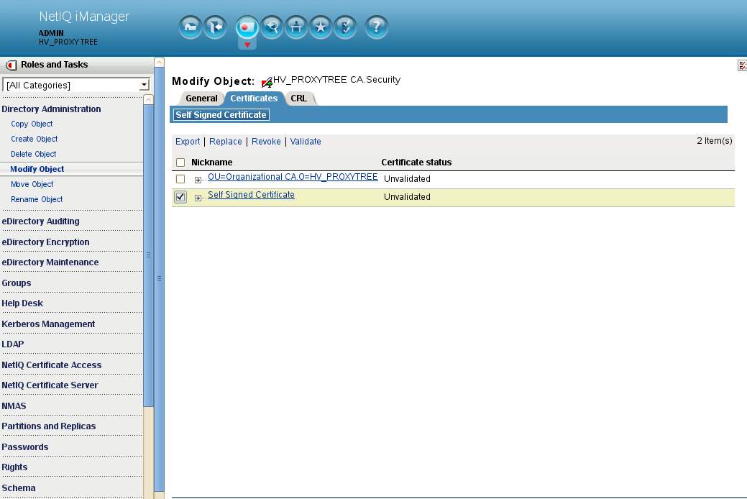Click Unvalidated status of Self Signed row

point(407,197)
